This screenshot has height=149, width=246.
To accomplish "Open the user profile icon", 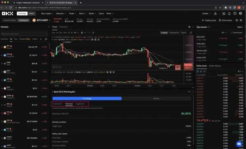I will (215, 14).
